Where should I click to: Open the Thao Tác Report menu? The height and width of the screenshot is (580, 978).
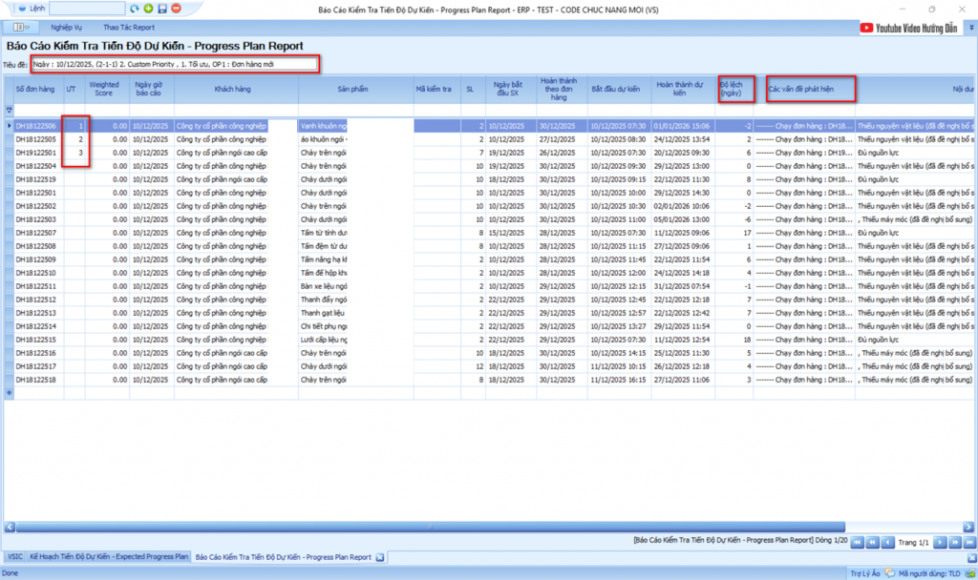[129, 28]
